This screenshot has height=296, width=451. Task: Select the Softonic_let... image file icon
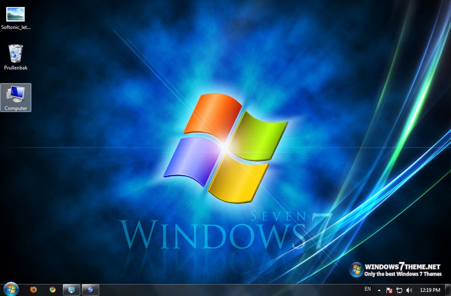[x=15, y=19]
